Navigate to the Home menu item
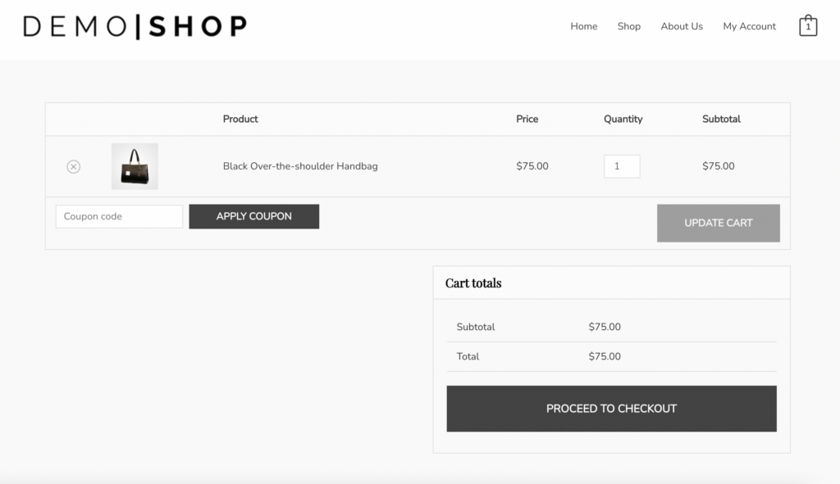This screenshot has width=840, height=484. (583, 25)
